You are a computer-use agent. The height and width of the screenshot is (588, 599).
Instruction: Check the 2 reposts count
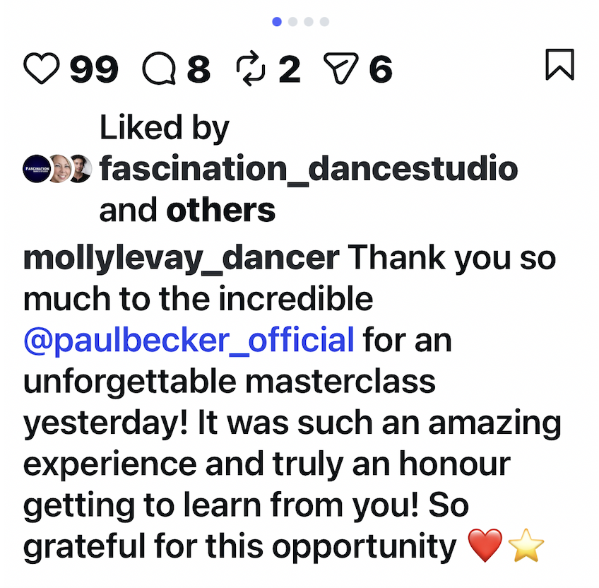click(x=290, y=69)
